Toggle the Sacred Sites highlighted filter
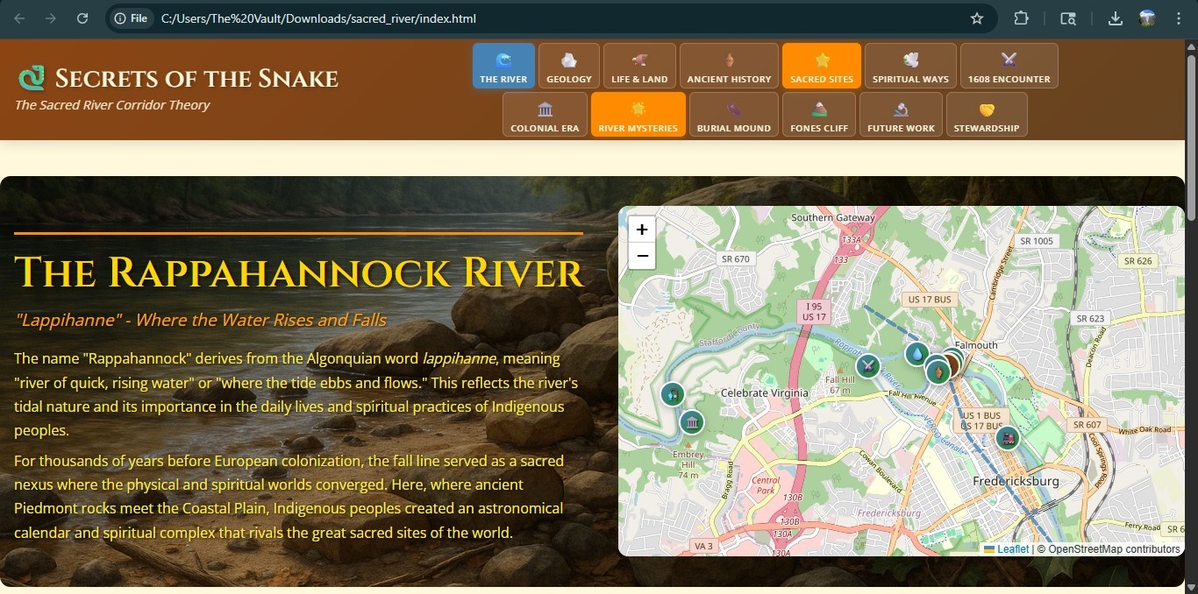 (821, 65)
